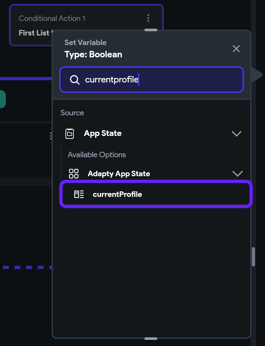Close the Set Variable popup
This screenshot has width=265, height=346.
[236, 49]
